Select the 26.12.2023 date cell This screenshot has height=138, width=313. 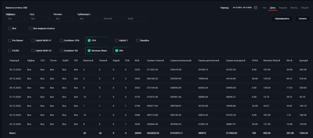tap(15, 106)
